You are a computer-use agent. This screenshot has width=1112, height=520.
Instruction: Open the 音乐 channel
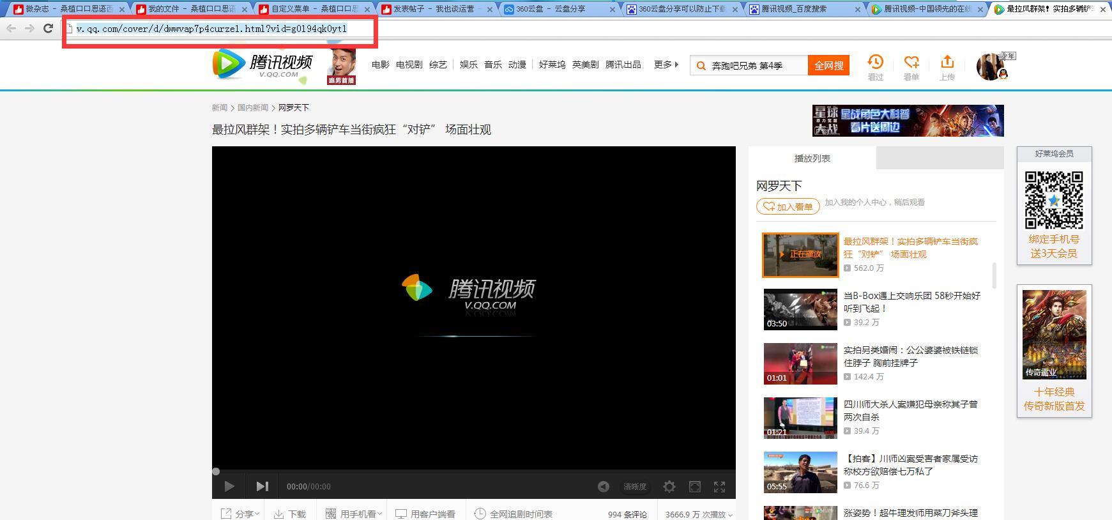(493, 65)
